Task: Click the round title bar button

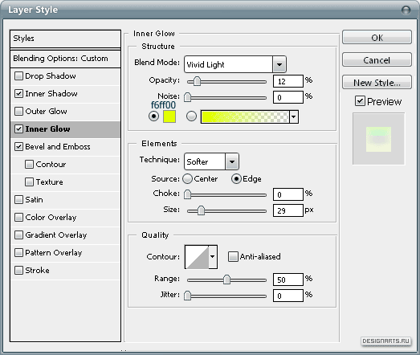Action: coord(406,10)
